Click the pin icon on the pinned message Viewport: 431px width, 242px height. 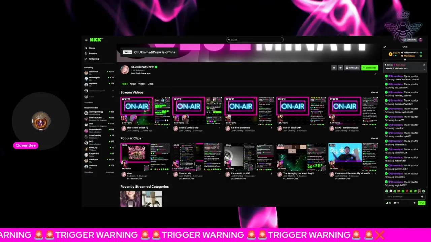tap(424, 65)
